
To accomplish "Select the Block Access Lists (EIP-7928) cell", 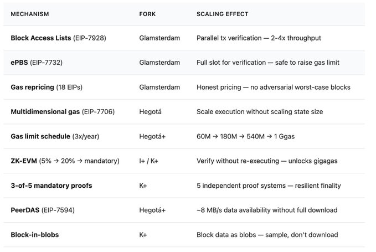I will (x=58, y=38).
